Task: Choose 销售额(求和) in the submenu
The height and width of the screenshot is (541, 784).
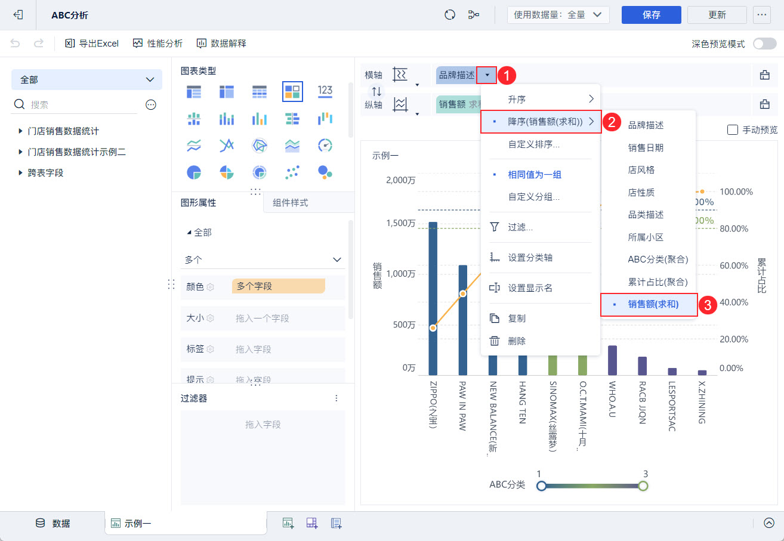Action: pyautogui.click(x=649, y=304)
